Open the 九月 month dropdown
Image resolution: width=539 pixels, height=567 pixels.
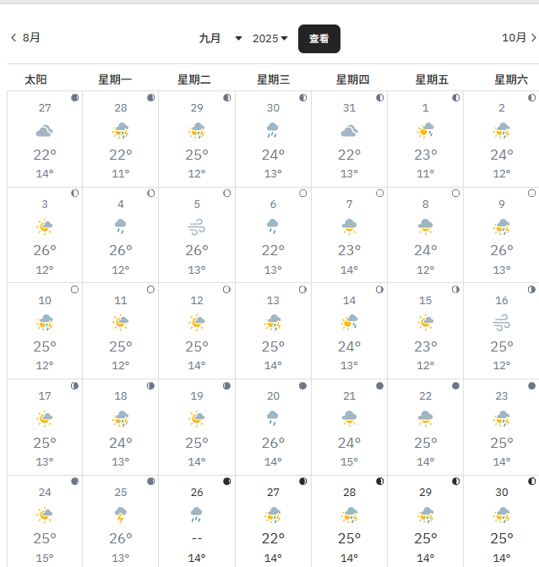click(220, 38)
